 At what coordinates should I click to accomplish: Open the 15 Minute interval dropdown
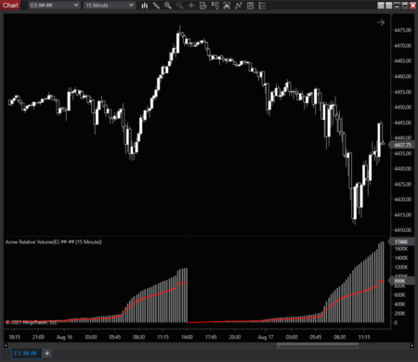(110, 6)
